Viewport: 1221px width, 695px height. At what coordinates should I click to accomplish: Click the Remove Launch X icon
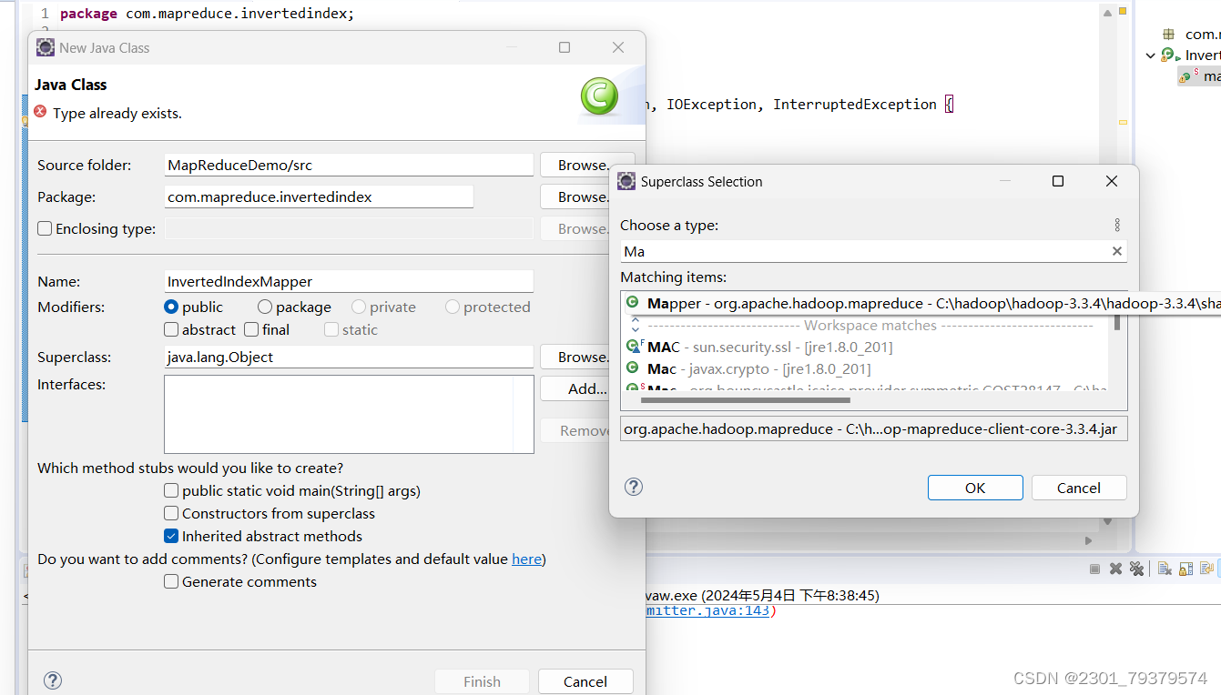tap(1115, 567)
